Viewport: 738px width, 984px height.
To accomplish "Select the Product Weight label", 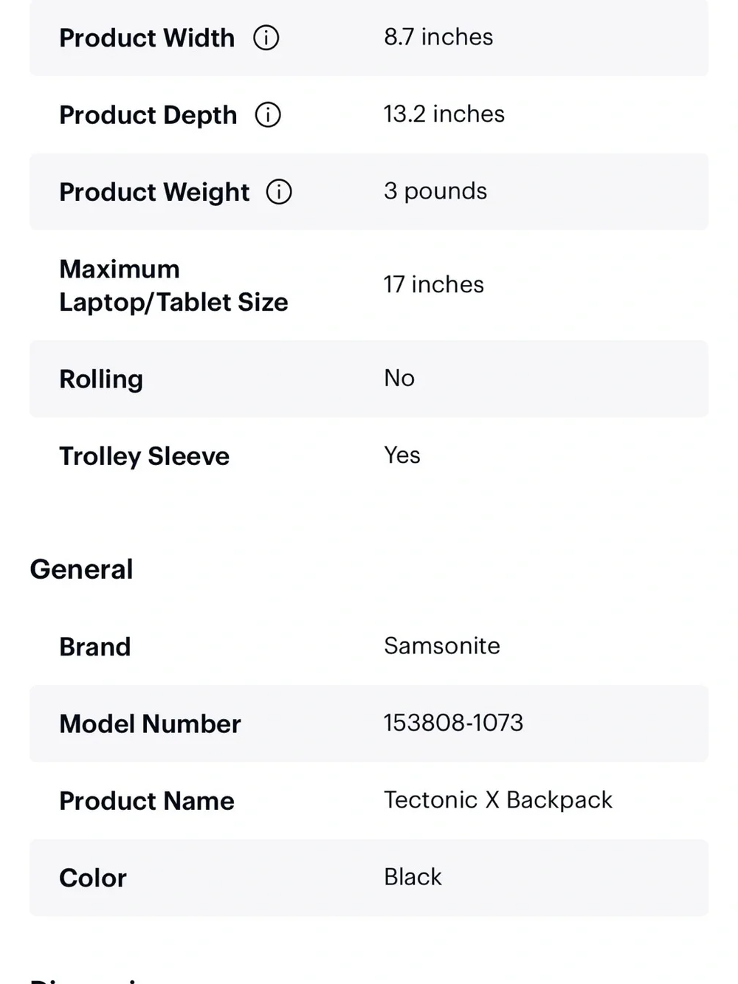I will tap(154, 192).
